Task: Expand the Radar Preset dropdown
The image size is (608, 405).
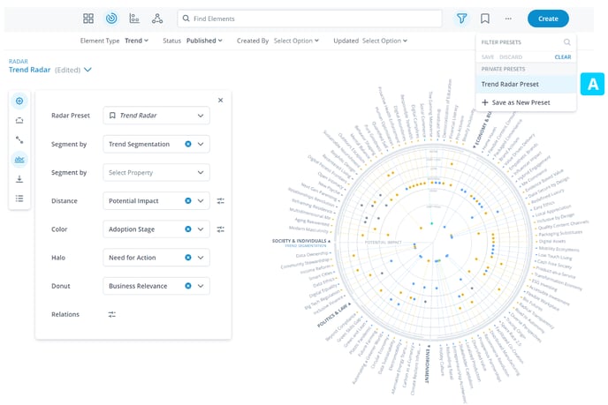Action: click(201, 116)
